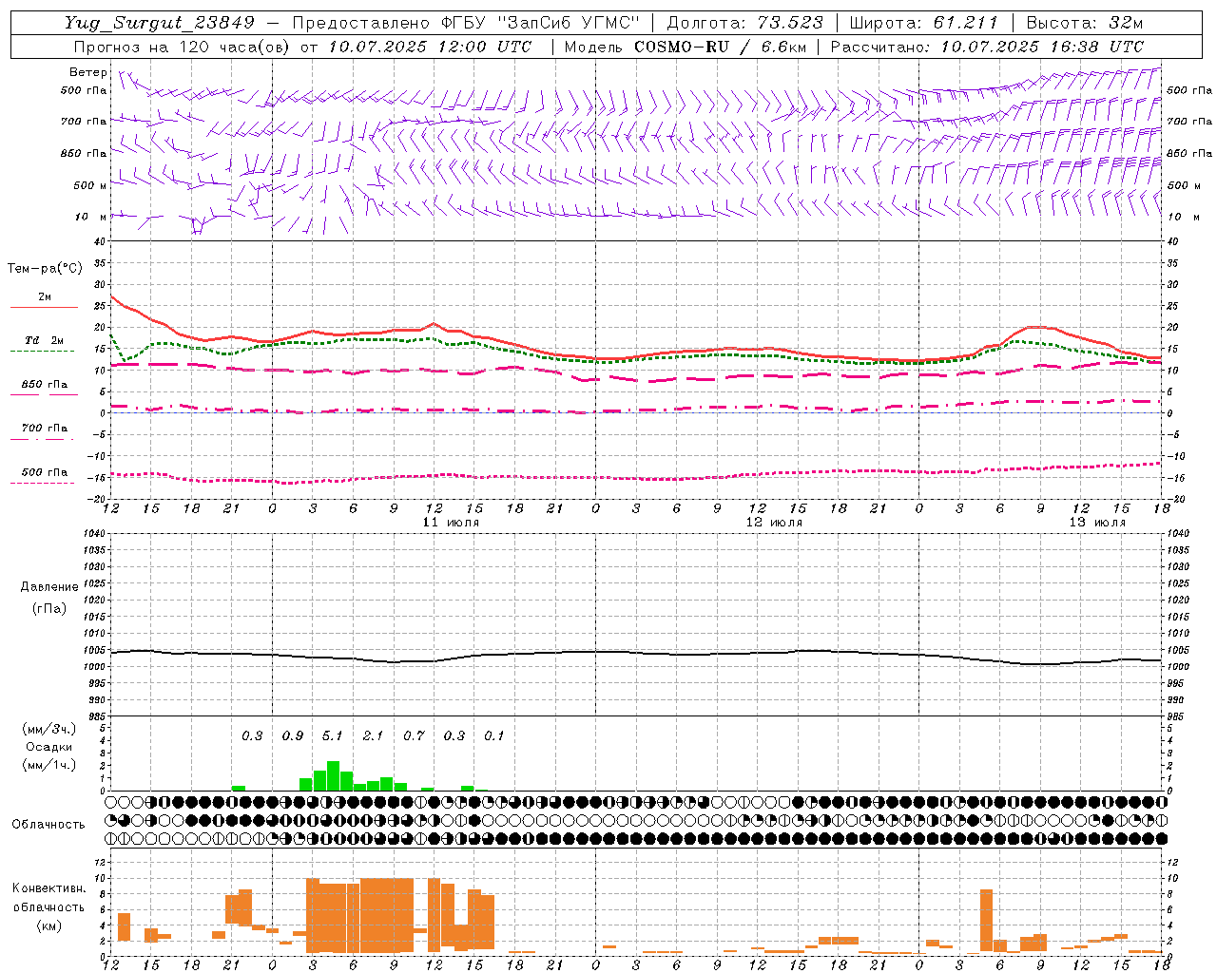Click the computed time '10.07.2025 16:38 UTC'
Image resolution: width=1217 pixels, height=973 pixels.
[1042, 47]
